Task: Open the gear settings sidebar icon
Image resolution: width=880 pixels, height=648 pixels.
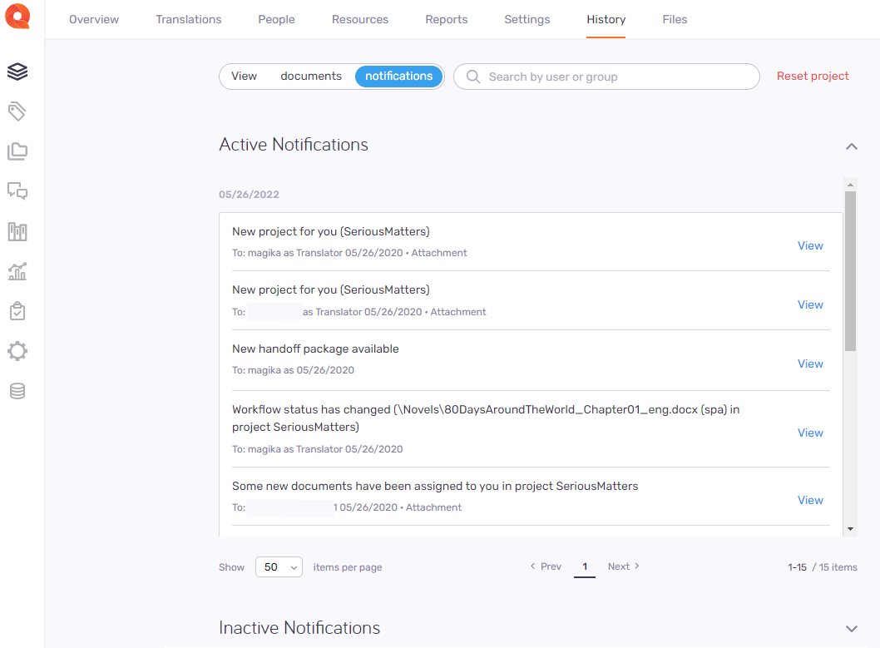Action: coord(17,351)
